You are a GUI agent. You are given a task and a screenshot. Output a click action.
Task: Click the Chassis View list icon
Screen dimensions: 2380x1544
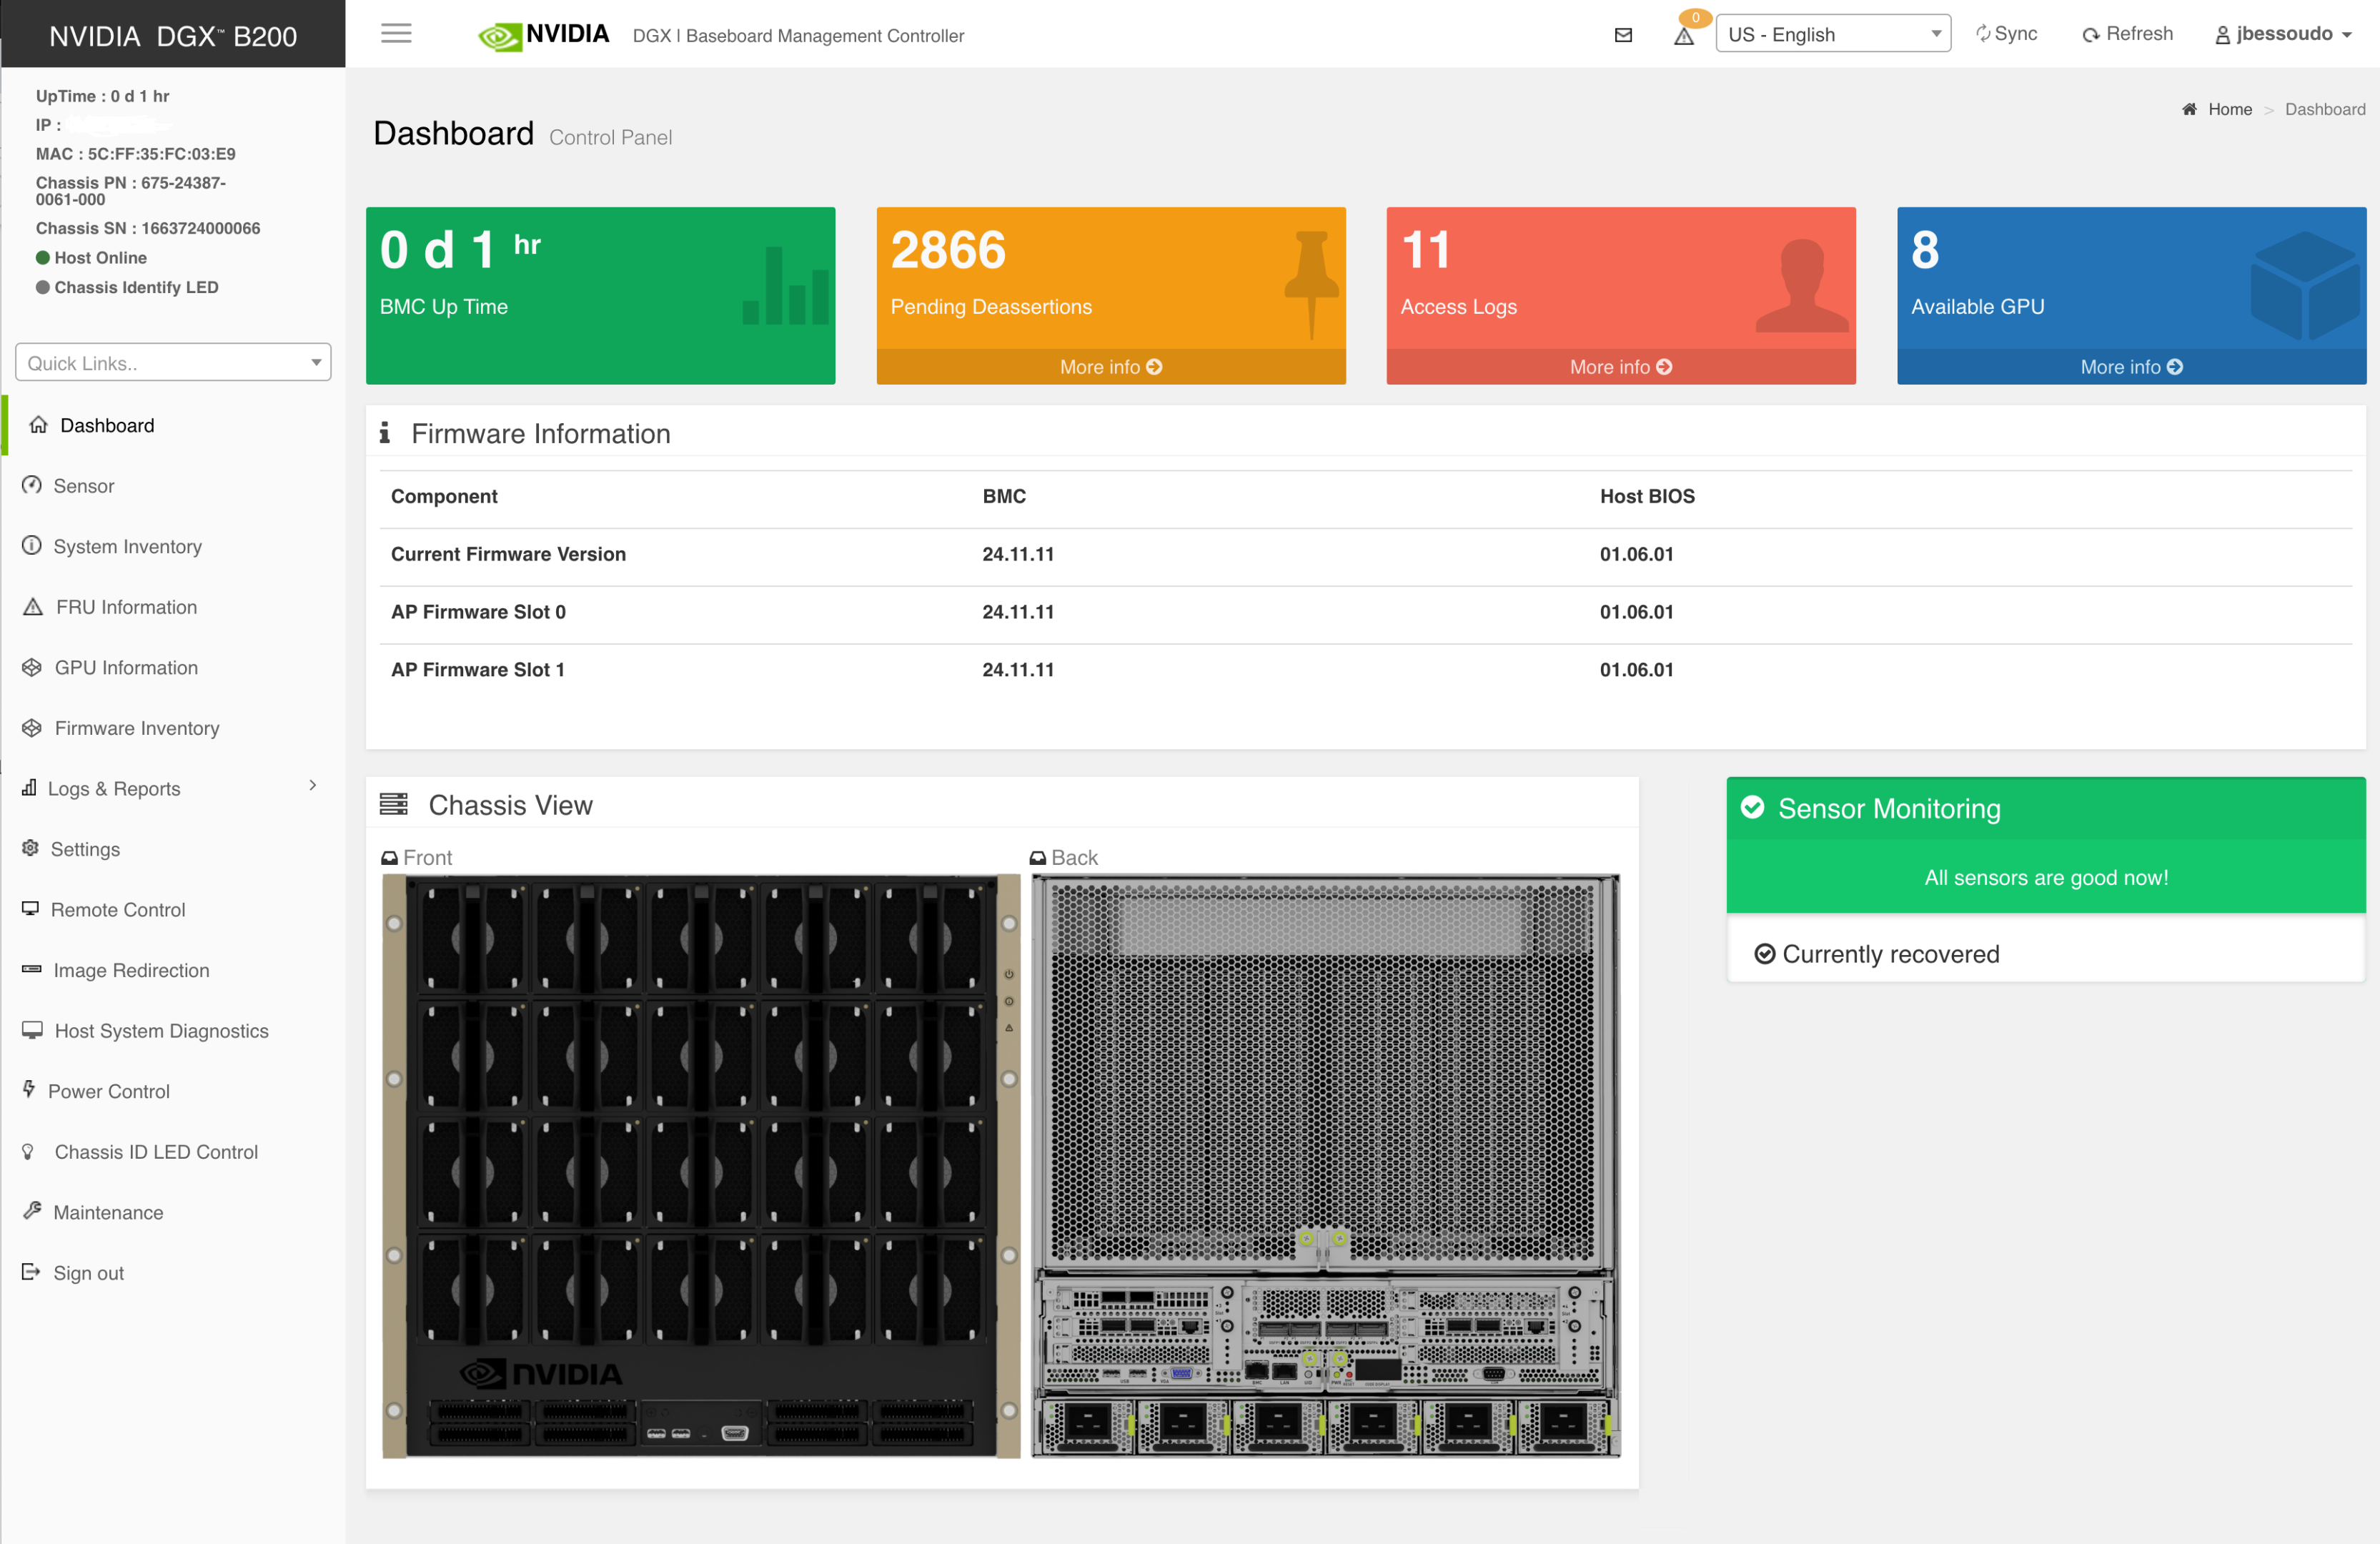click(x=394, y=804)
